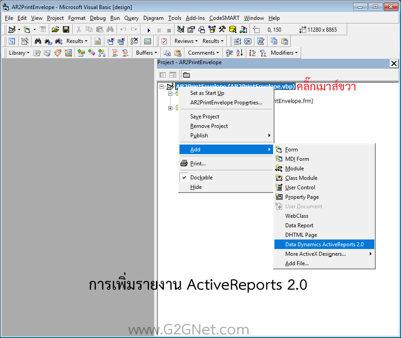Add a Data Report from submenu
Viewport: 401px width, 338px height.
click(324, 225)
